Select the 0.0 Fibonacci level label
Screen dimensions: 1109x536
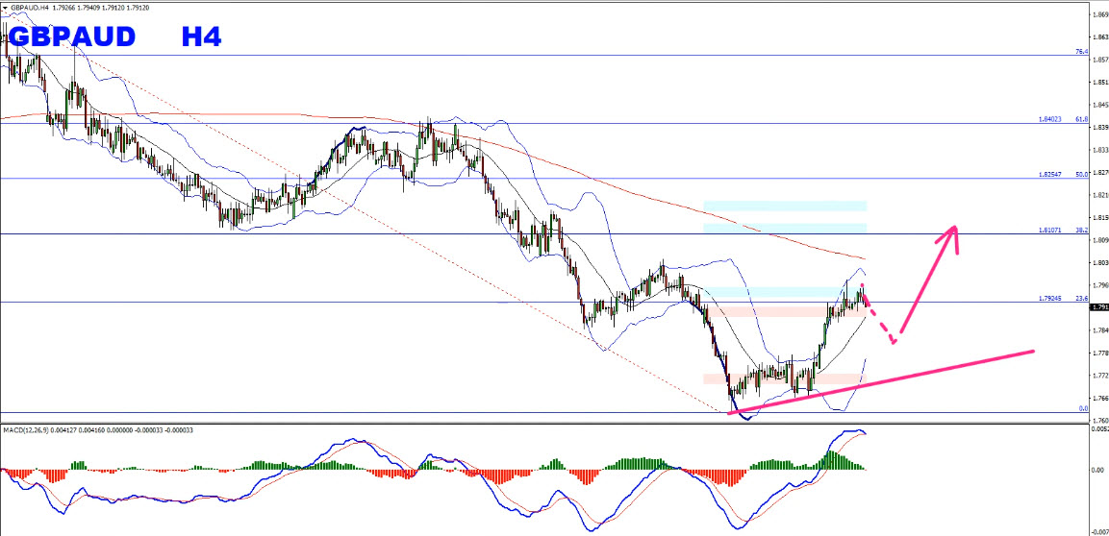tap(1081, 408)
